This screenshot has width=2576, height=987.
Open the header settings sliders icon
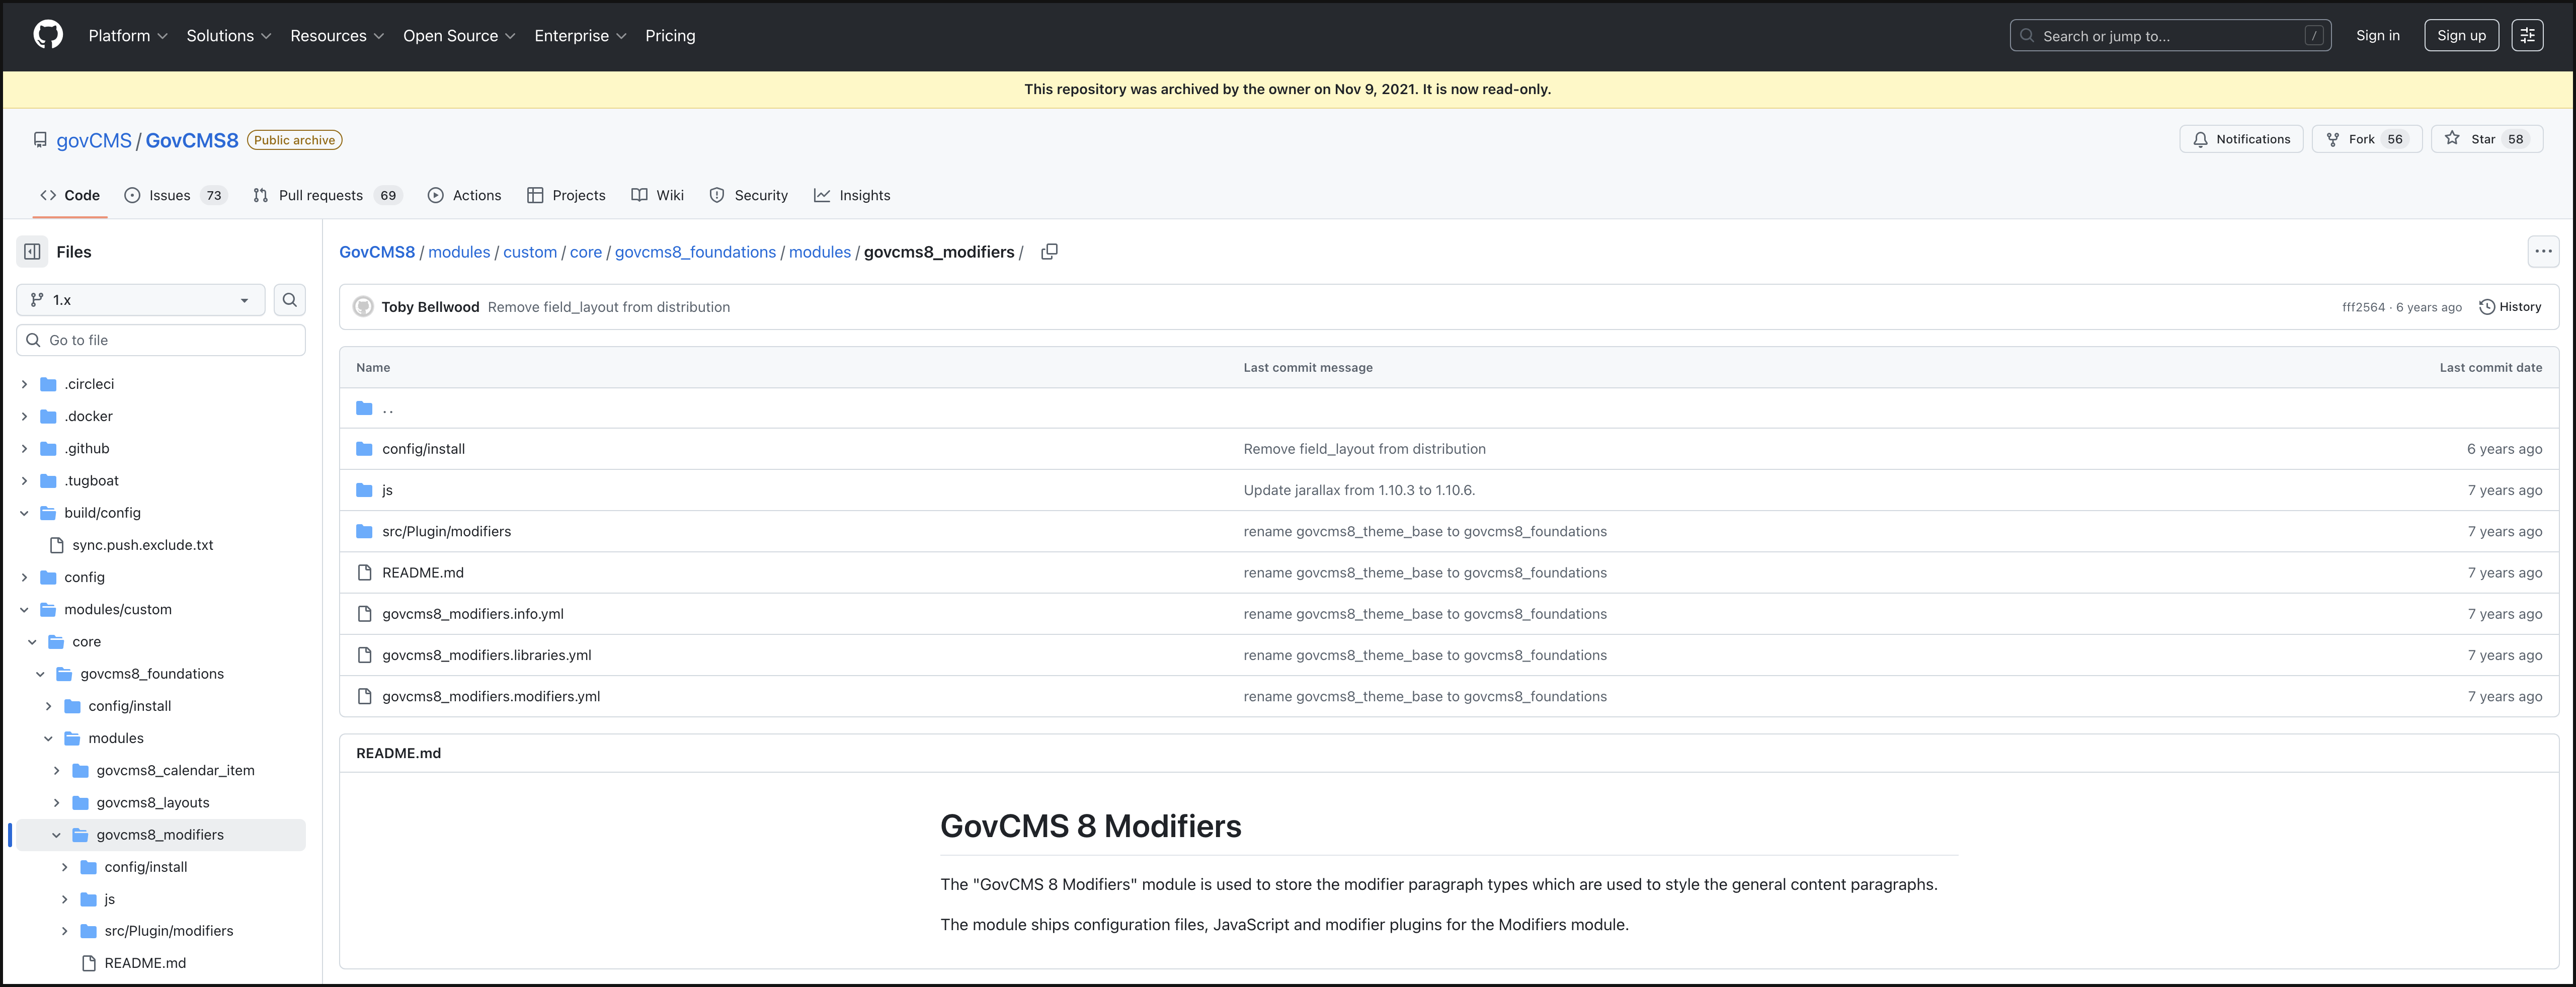pos(2527,35)
